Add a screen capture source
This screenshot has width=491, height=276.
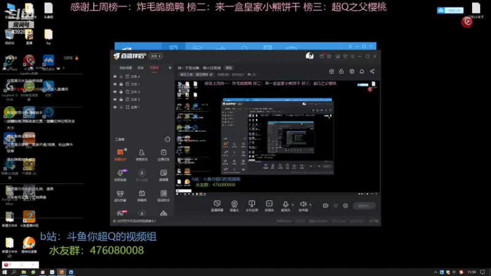pyautogui.click(x=217, y=206)
